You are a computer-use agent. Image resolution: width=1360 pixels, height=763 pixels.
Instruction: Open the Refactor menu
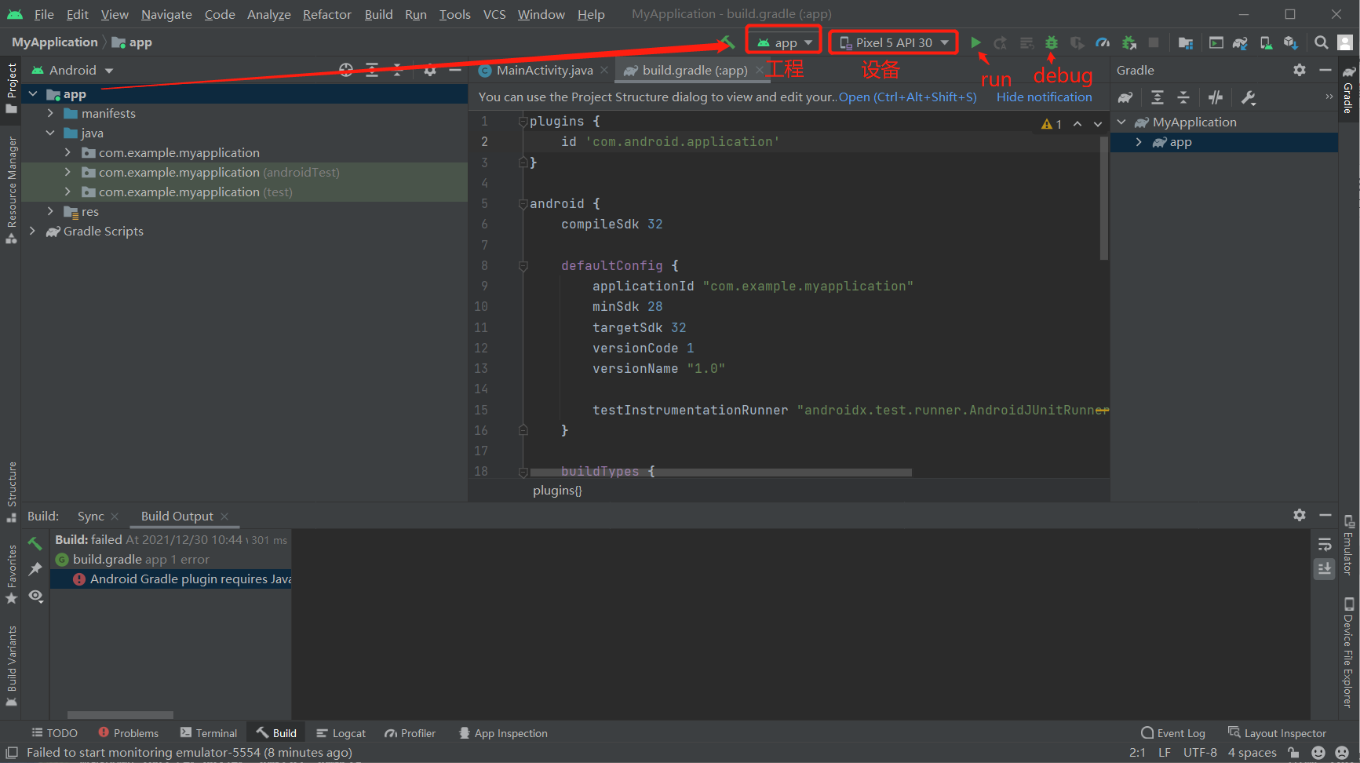[326, 14]
